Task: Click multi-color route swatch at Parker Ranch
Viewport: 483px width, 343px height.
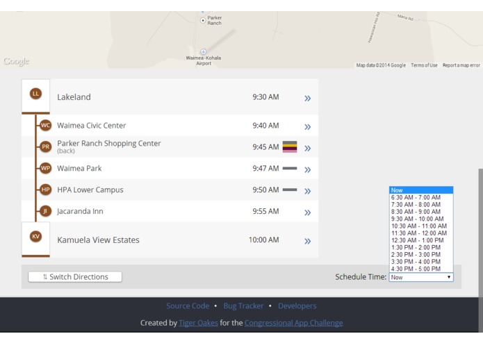Action: click(x=290, y=147)
